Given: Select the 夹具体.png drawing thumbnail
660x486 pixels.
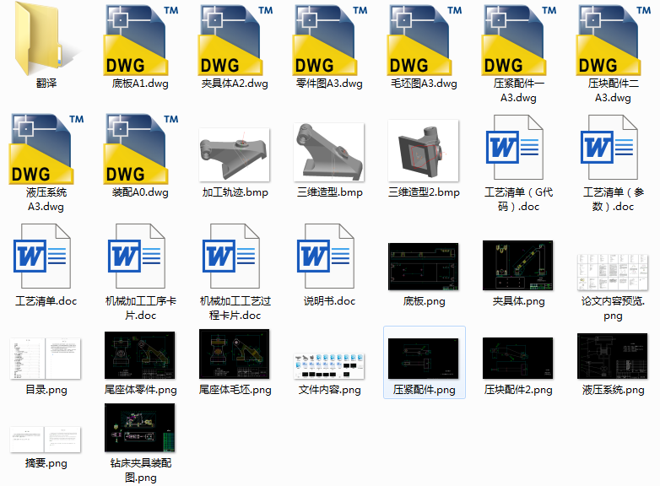Looking at the screenshot, I should 517,265.
